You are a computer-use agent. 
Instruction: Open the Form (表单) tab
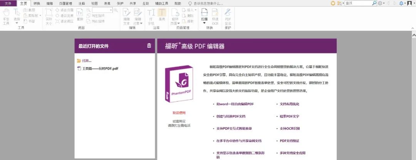point(107,3)
